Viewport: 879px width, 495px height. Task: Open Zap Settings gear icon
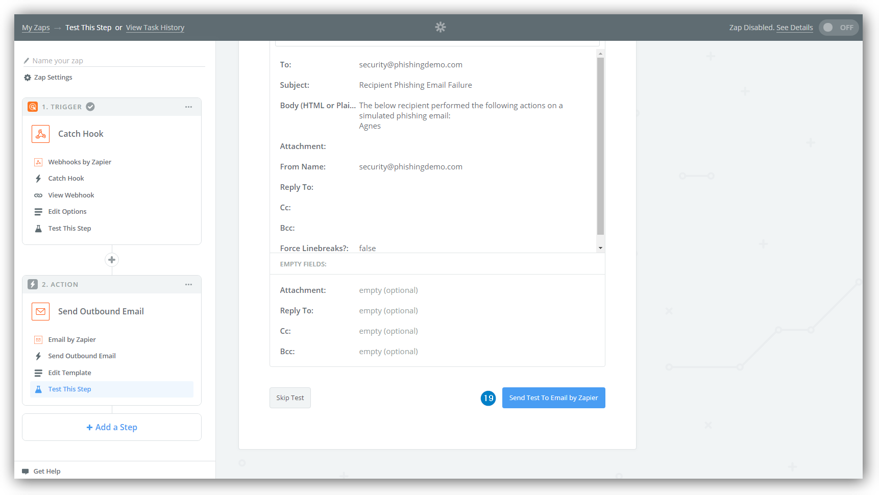pyautogui.click(x=28, y=78)
